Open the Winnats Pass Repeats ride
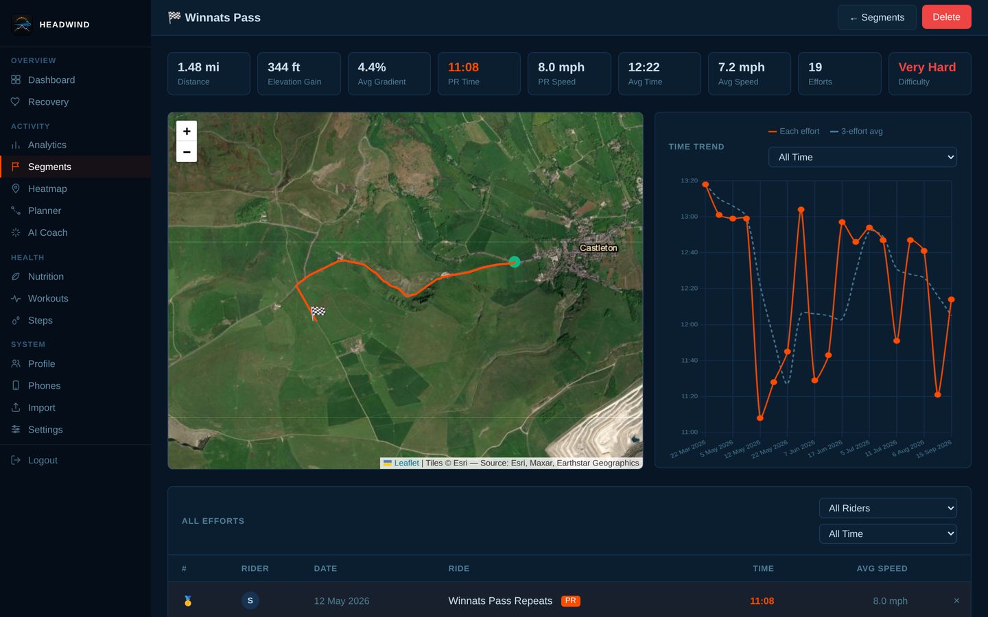Viewport: 988px width, 617px height. coord(500,601)
